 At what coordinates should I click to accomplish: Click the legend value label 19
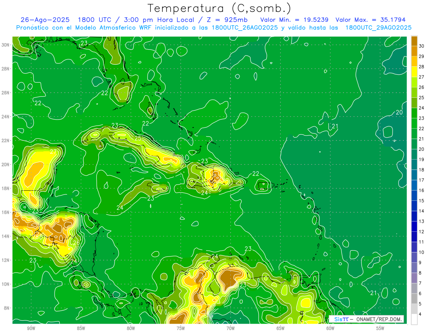pyautogui.click(x=421, y=159)
